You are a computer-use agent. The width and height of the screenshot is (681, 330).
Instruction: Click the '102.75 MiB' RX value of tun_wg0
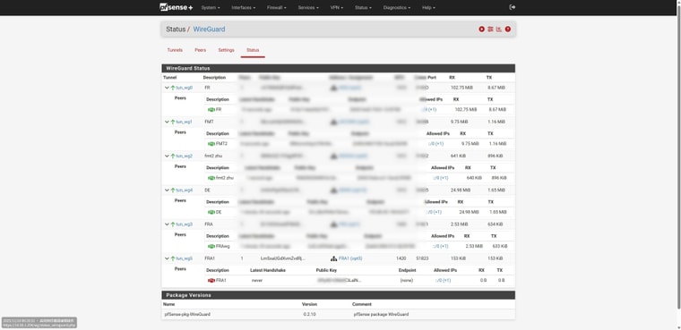[x=461, y=88]
